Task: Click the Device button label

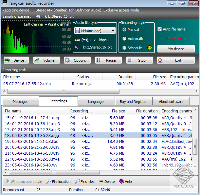Action: 19,60
